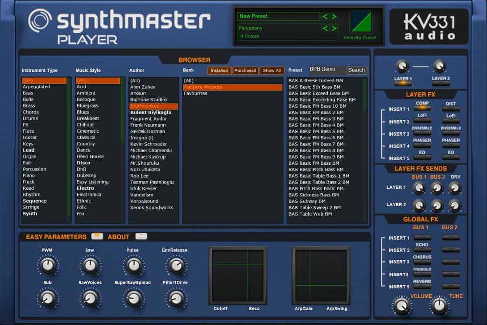Turn the Layer 2 DRY send knob
This screenshot has height=325, width=487.
(x=455, y=205)
